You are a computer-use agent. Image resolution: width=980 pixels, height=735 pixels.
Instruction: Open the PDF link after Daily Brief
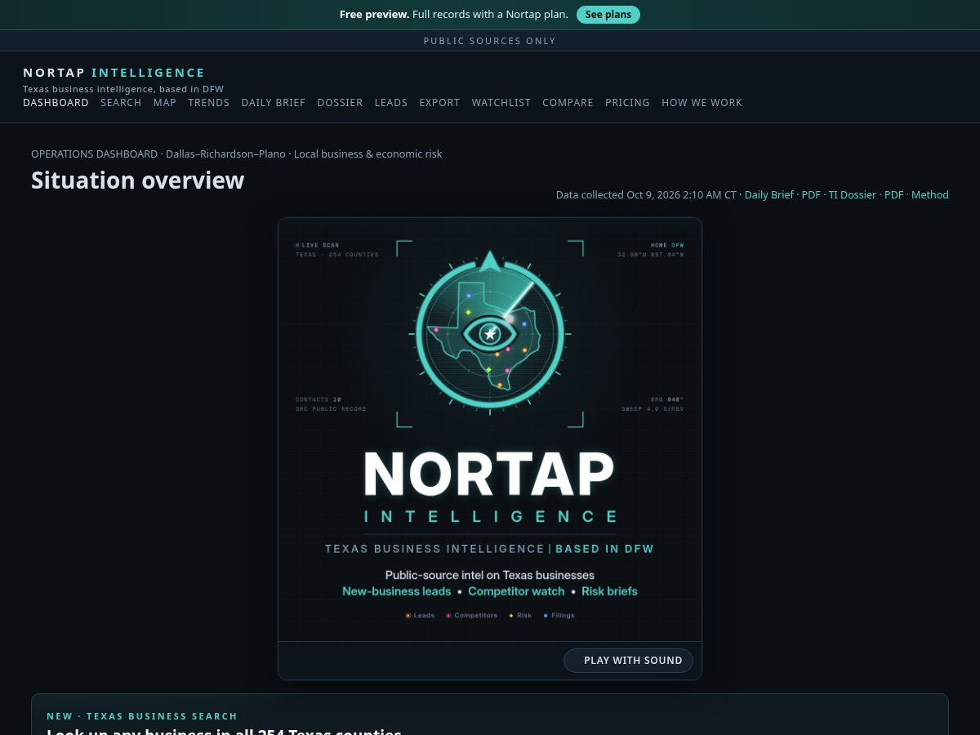pos(811,195)
